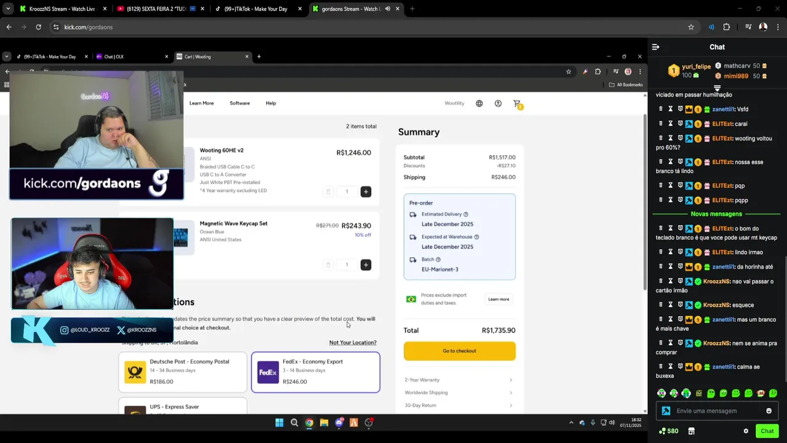Remove the Wooting 60HE v2 with the trash icon
The image size is (787, 443).
coord(328,191)
